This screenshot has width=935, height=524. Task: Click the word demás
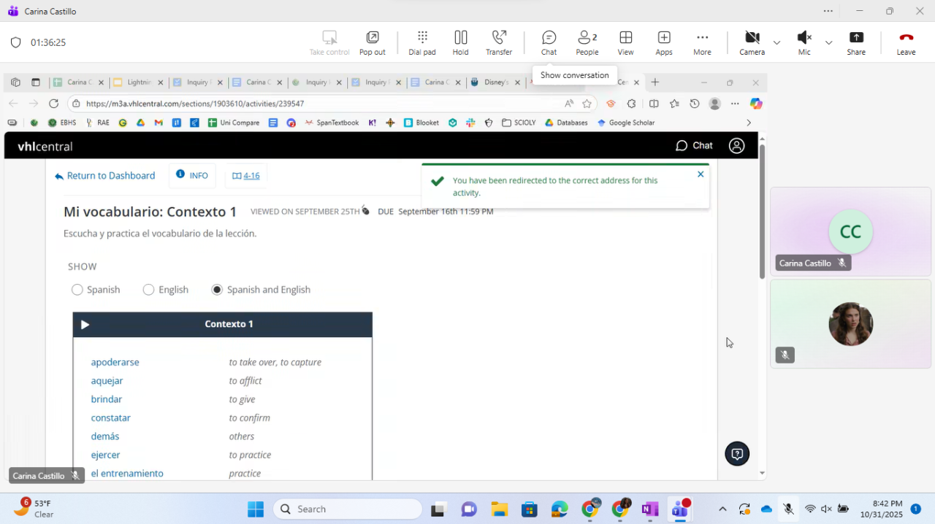pyautogui.click(x=104, y=436)
